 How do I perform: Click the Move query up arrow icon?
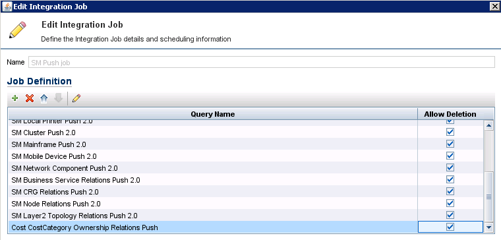click(x=44, y=99)
